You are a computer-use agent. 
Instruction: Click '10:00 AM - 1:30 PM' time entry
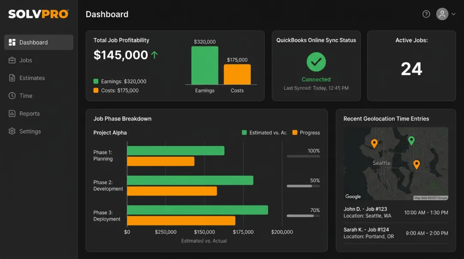tap(426, 213)
